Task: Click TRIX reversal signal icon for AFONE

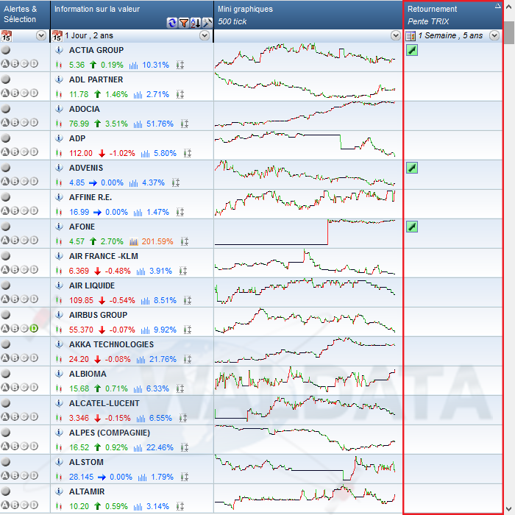Action: (x=412, y=227)
